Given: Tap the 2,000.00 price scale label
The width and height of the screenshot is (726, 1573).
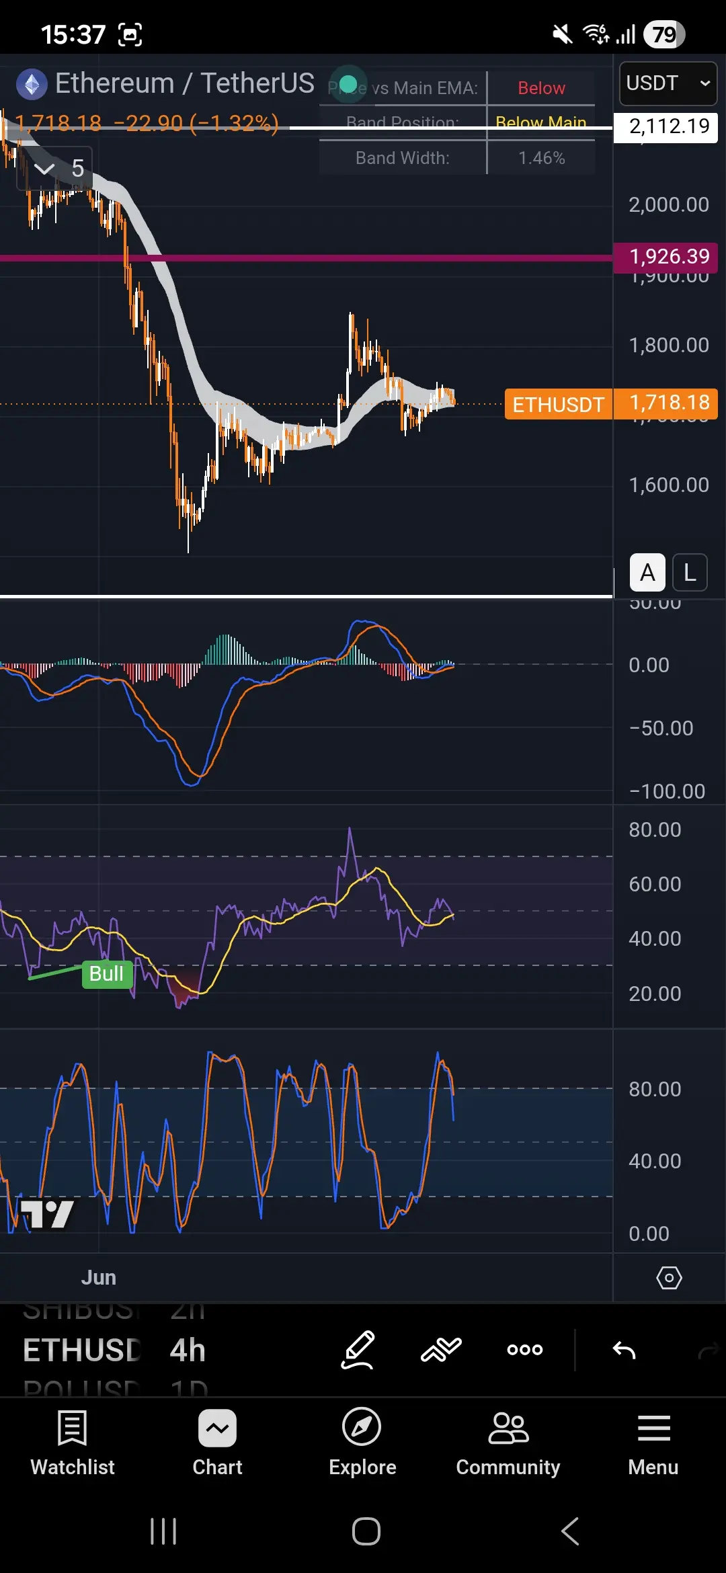Looking at the screenshot, I should pyautogui.click(x=668, y=204).
